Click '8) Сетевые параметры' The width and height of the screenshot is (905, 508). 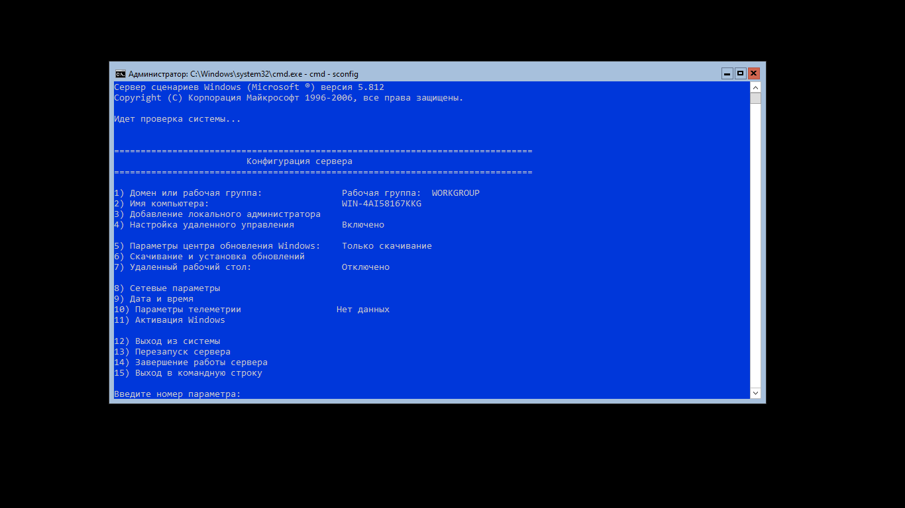tap(167, 288)
